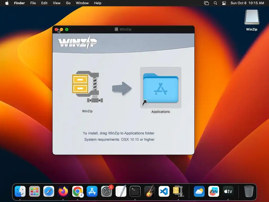Launch Firefox from the dock
Image resolution: width=269 pixels, height=202 pixels.
click(63, 191)
